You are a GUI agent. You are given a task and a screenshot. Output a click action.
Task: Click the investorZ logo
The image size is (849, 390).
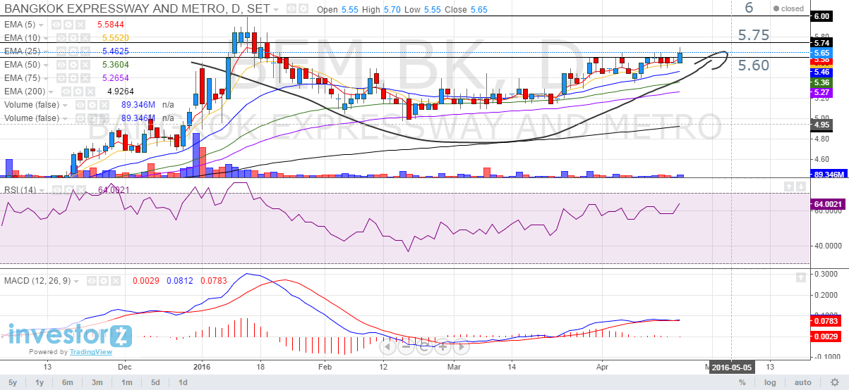[69, 334]
